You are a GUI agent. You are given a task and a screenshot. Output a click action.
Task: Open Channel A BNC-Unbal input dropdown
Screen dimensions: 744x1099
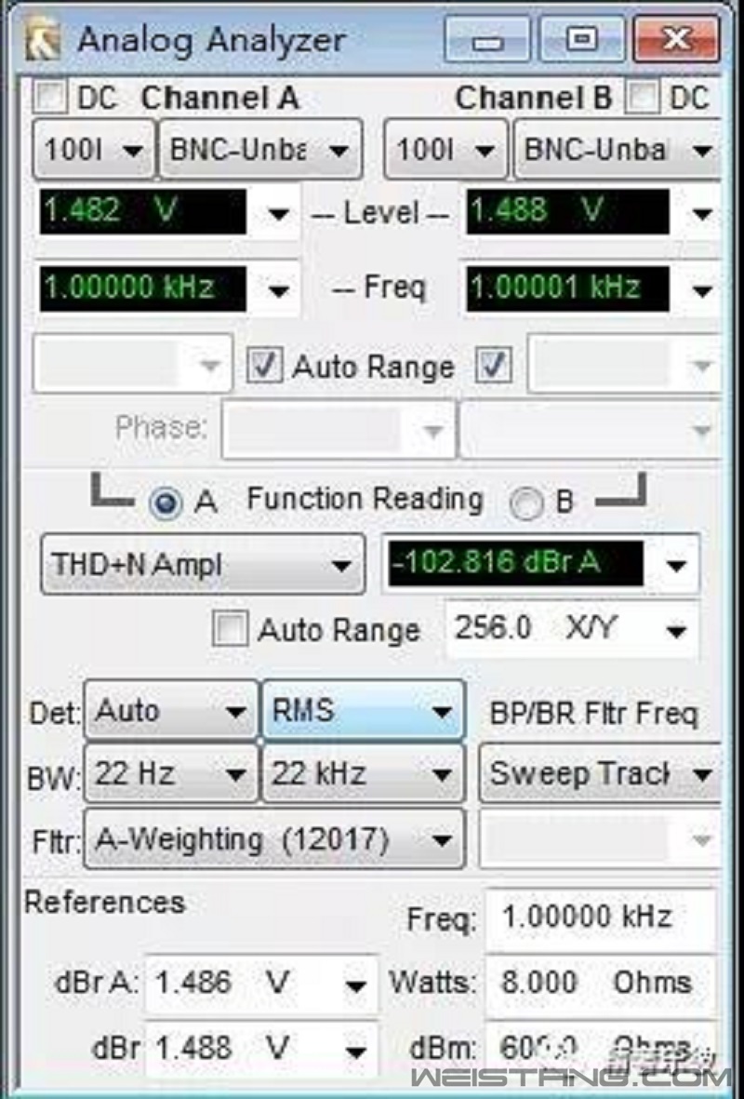pos(260,149)
